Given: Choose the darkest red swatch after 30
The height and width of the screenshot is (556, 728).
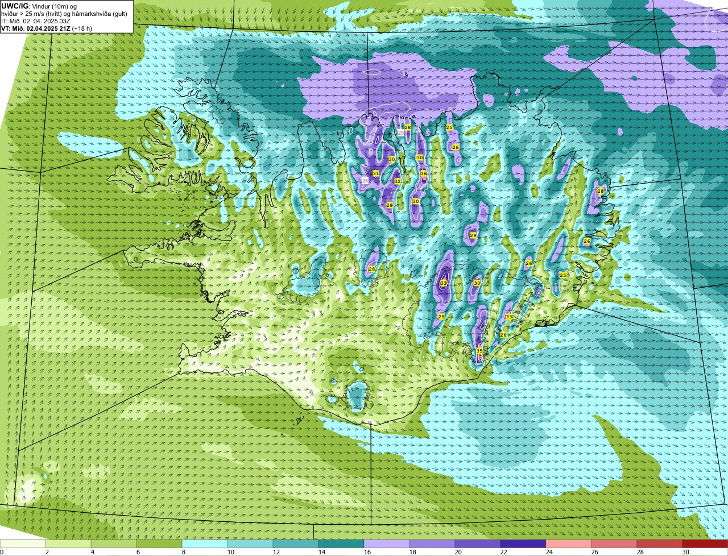Looking at the screenshot, I should tap(705, 543).
